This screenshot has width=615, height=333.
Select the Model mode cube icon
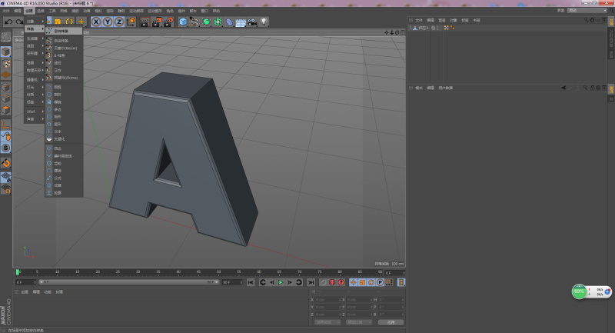click(x=5, y=52)
